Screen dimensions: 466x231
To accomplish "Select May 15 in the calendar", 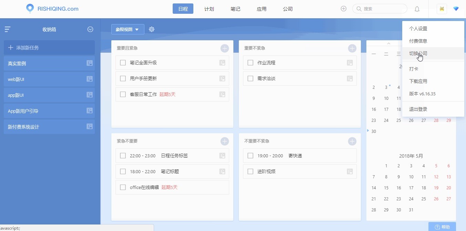I will coord(386,188).
